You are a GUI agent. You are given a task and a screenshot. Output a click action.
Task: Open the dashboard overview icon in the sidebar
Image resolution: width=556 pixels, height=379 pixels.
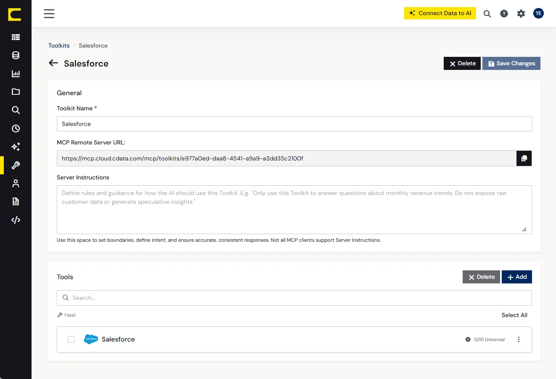pos(16,37)
